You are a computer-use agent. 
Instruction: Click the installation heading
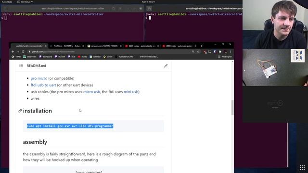click(38, 111)
